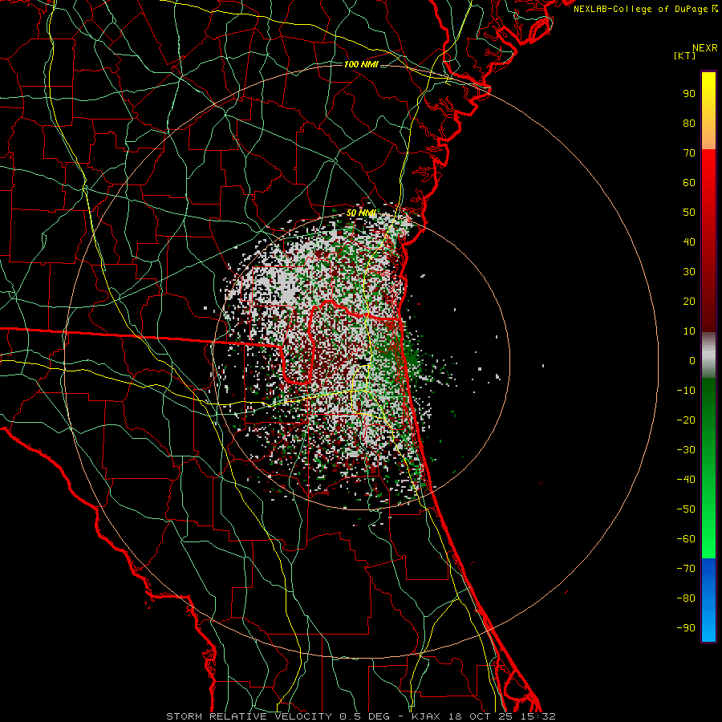Click the '-60' value on velocity scale
Screen dimensions: 722x722
(x=686, y=539)
